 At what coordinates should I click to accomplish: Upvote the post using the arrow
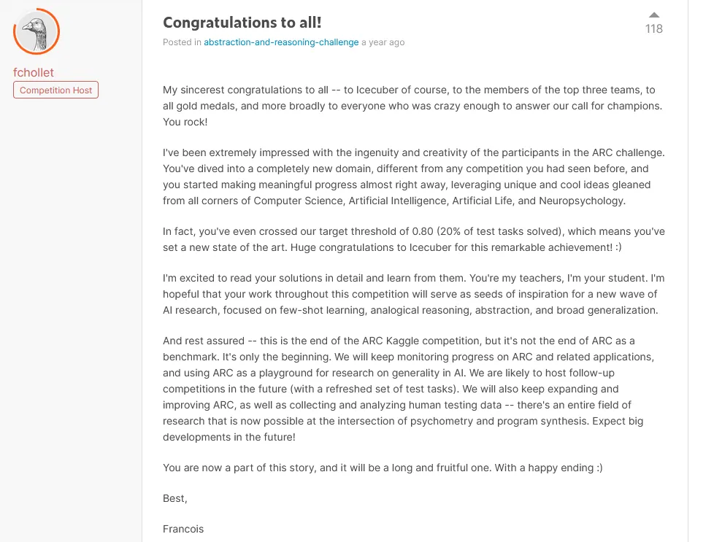pyautogui.click(x=654, y=15)
